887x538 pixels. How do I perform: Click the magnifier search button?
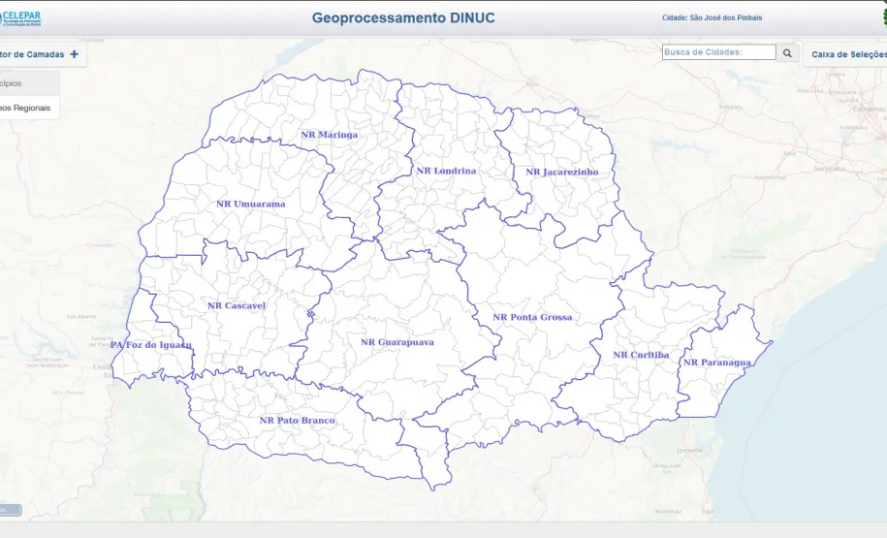point(787,52)
